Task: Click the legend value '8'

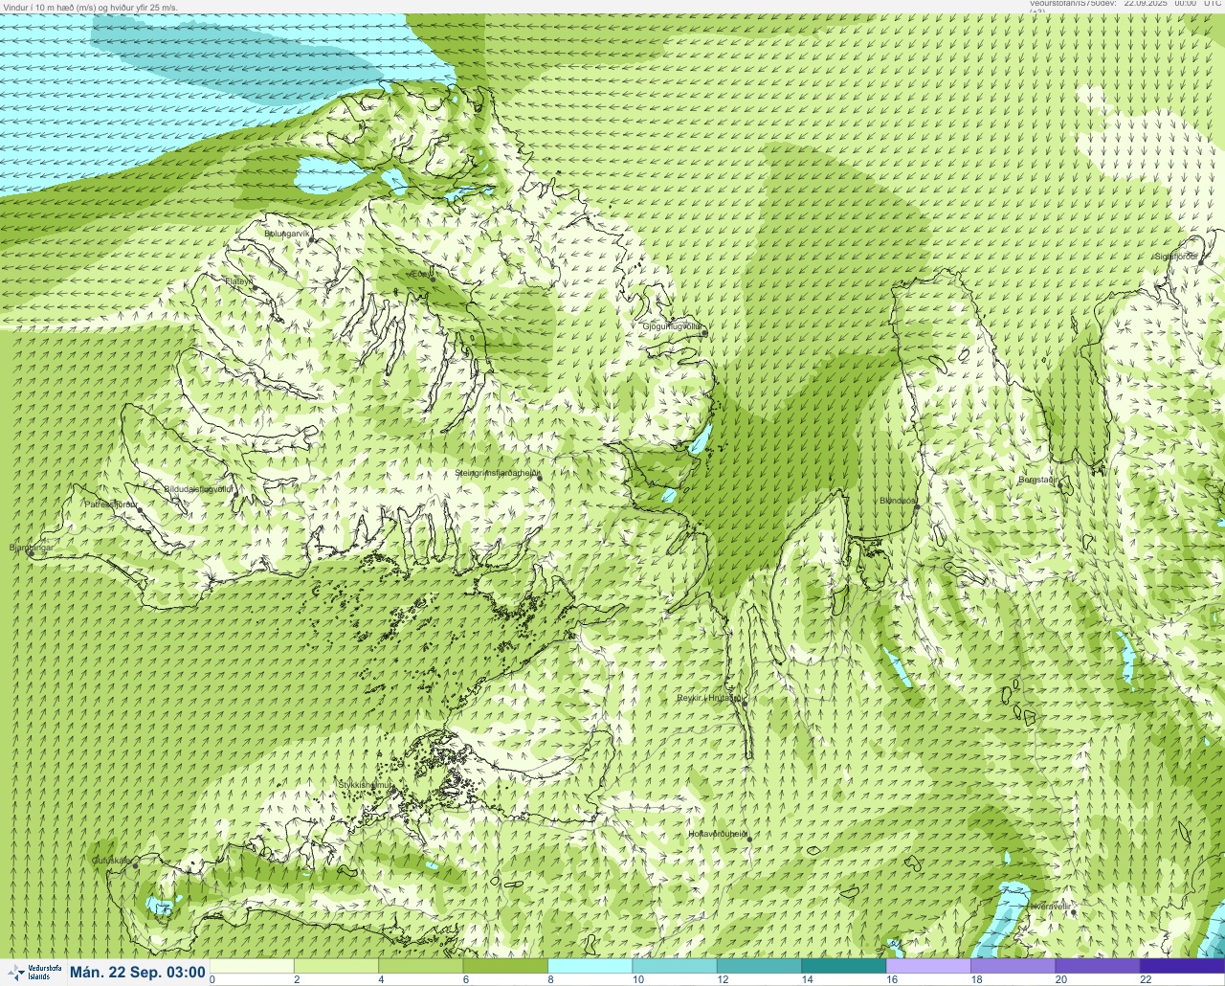Action: tap(550, 980)
